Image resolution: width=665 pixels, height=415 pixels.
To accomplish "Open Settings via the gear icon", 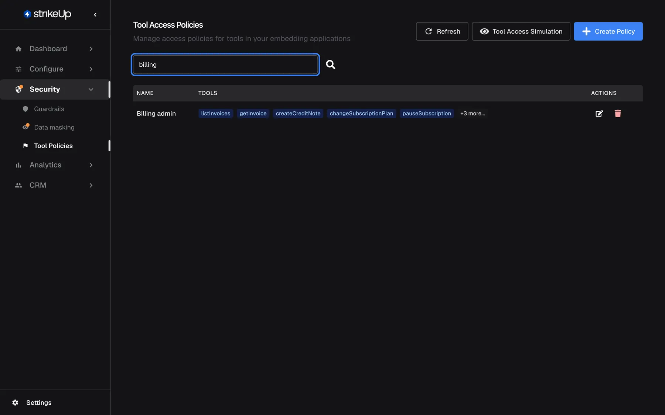I will (x=15, y=402).
